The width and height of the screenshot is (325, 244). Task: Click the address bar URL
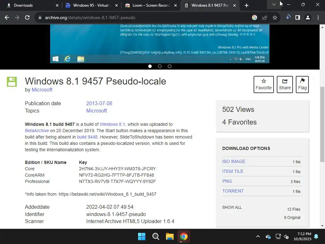[x=90, y=18]
